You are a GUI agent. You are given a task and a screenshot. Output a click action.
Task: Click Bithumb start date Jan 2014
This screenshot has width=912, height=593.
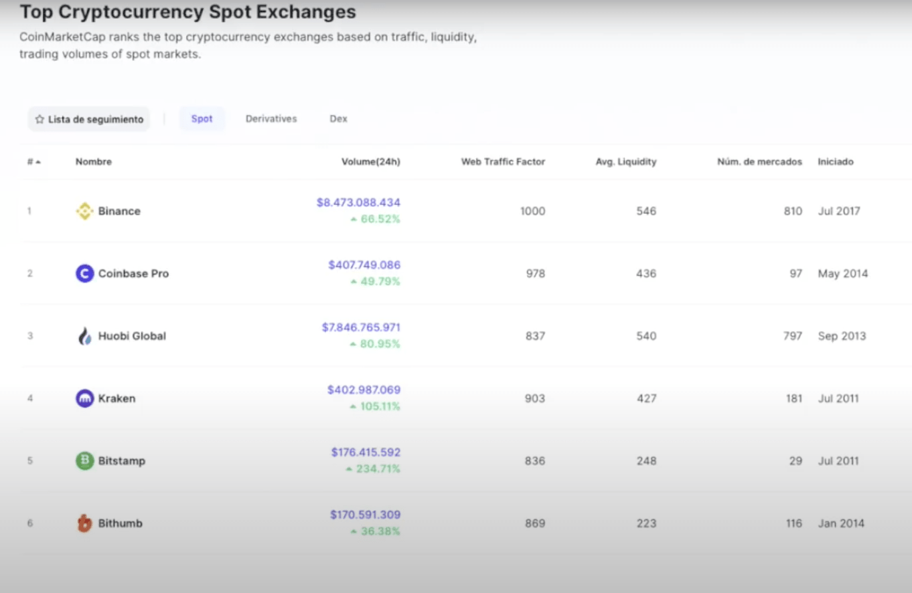coord(841,523)
